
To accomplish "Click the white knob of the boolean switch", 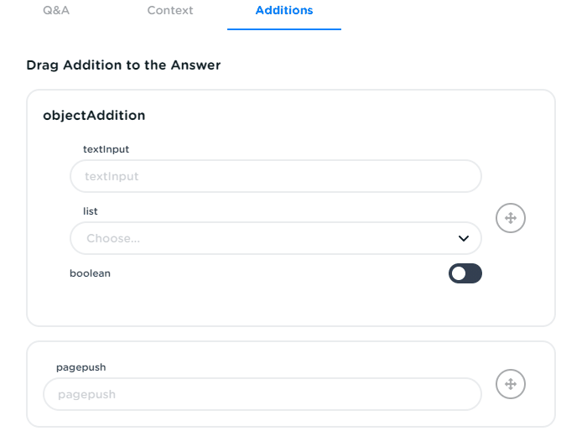I will pos(459,273).
